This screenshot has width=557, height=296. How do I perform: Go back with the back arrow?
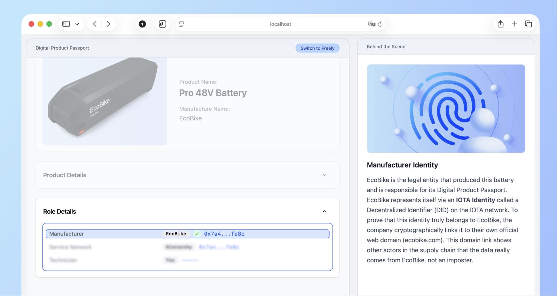(x=95, y=24)
